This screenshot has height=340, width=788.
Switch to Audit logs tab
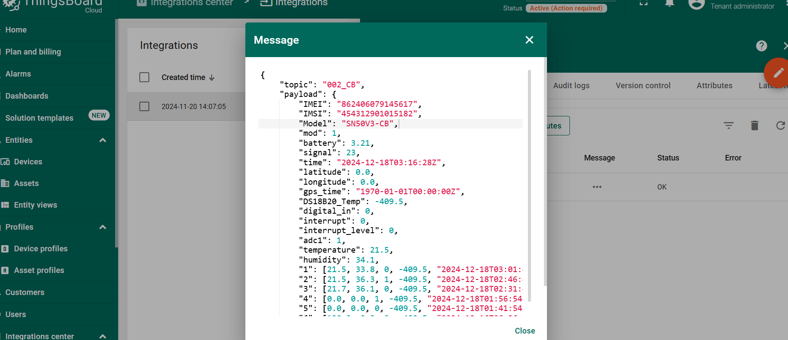pos(571,86)
